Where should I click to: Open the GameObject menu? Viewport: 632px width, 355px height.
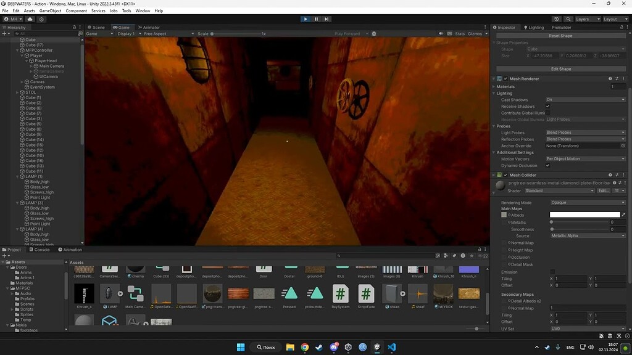49,10
